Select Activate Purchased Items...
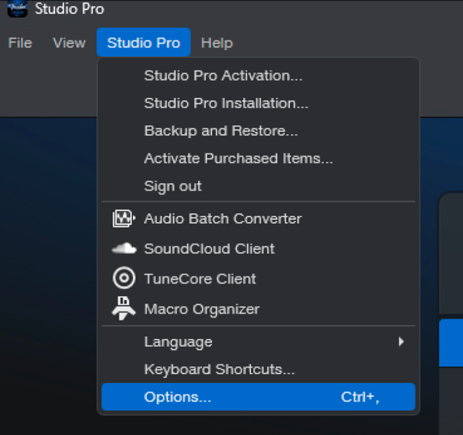Viewport: 463px width, 435px height. pos(258,159)
